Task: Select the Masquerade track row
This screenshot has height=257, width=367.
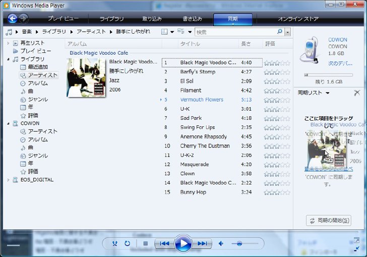Action: pos(212,164)
